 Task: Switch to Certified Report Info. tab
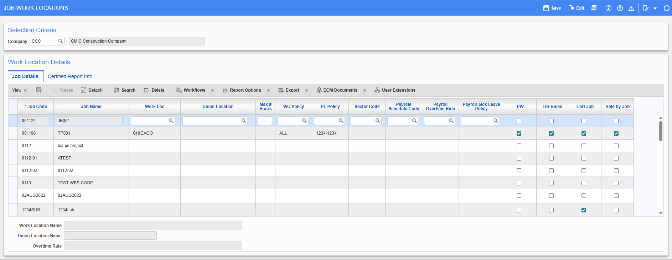coord(71,76)
